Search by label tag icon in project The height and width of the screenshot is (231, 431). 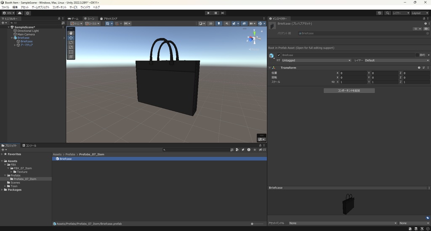tap(243, 150)
